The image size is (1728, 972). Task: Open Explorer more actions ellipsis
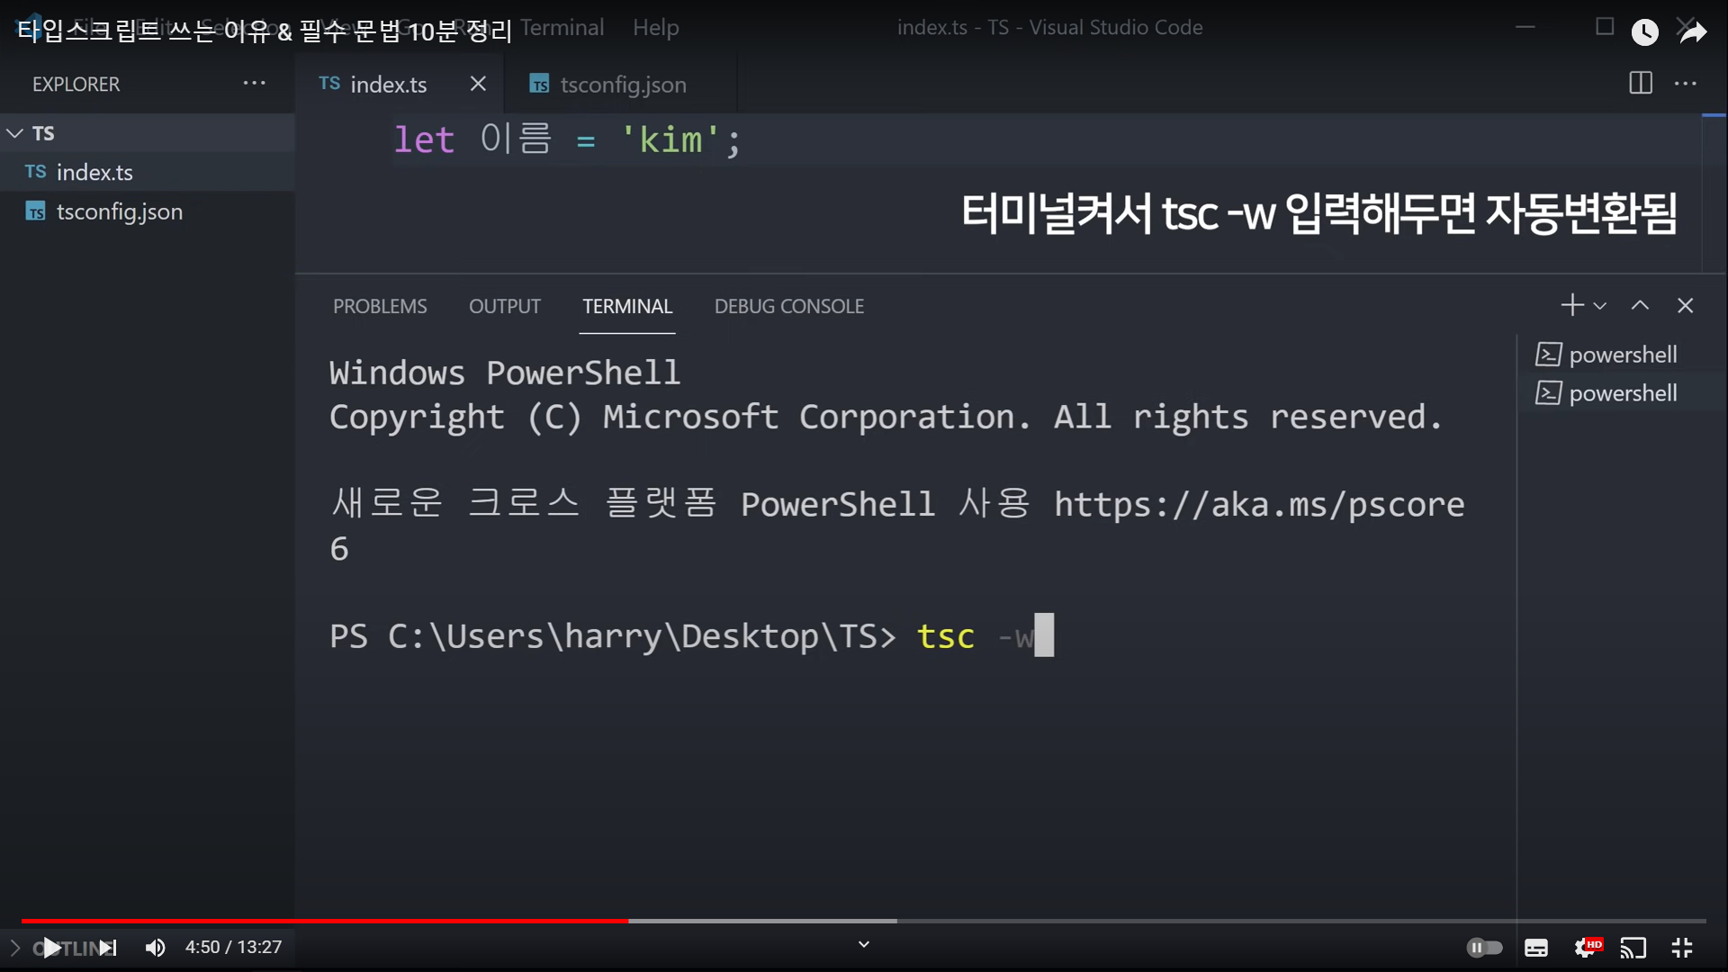pos(254,83)
